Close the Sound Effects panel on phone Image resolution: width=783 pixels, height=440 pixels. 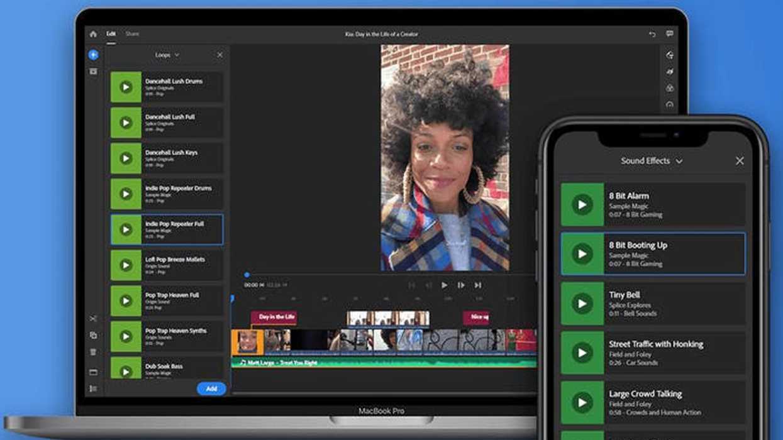[x=740, y=161]
